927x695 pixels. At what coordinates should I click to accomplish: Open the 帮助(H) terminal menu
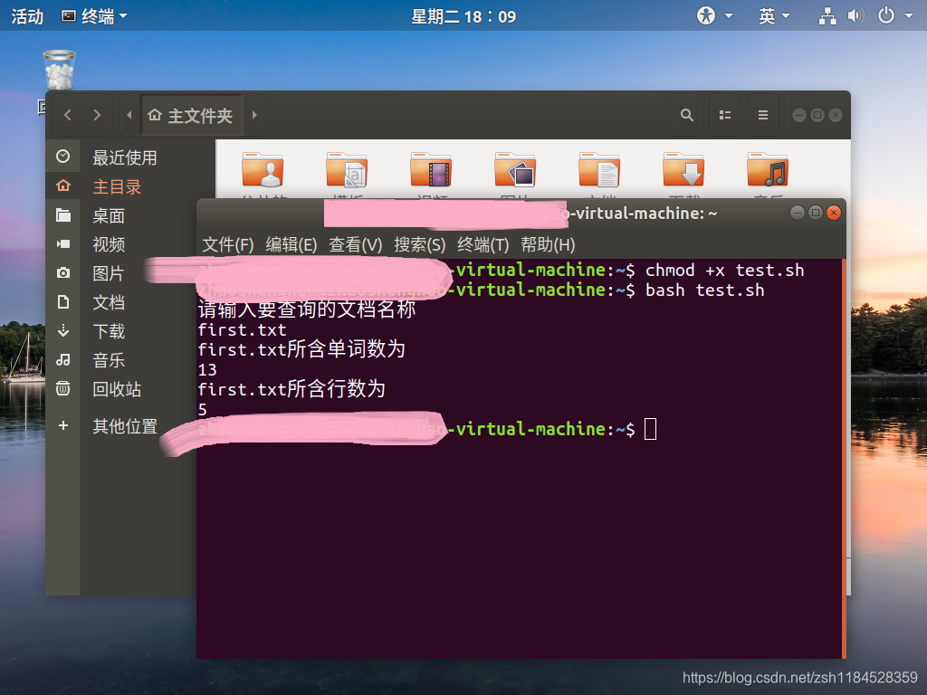(x=548, y=244)
